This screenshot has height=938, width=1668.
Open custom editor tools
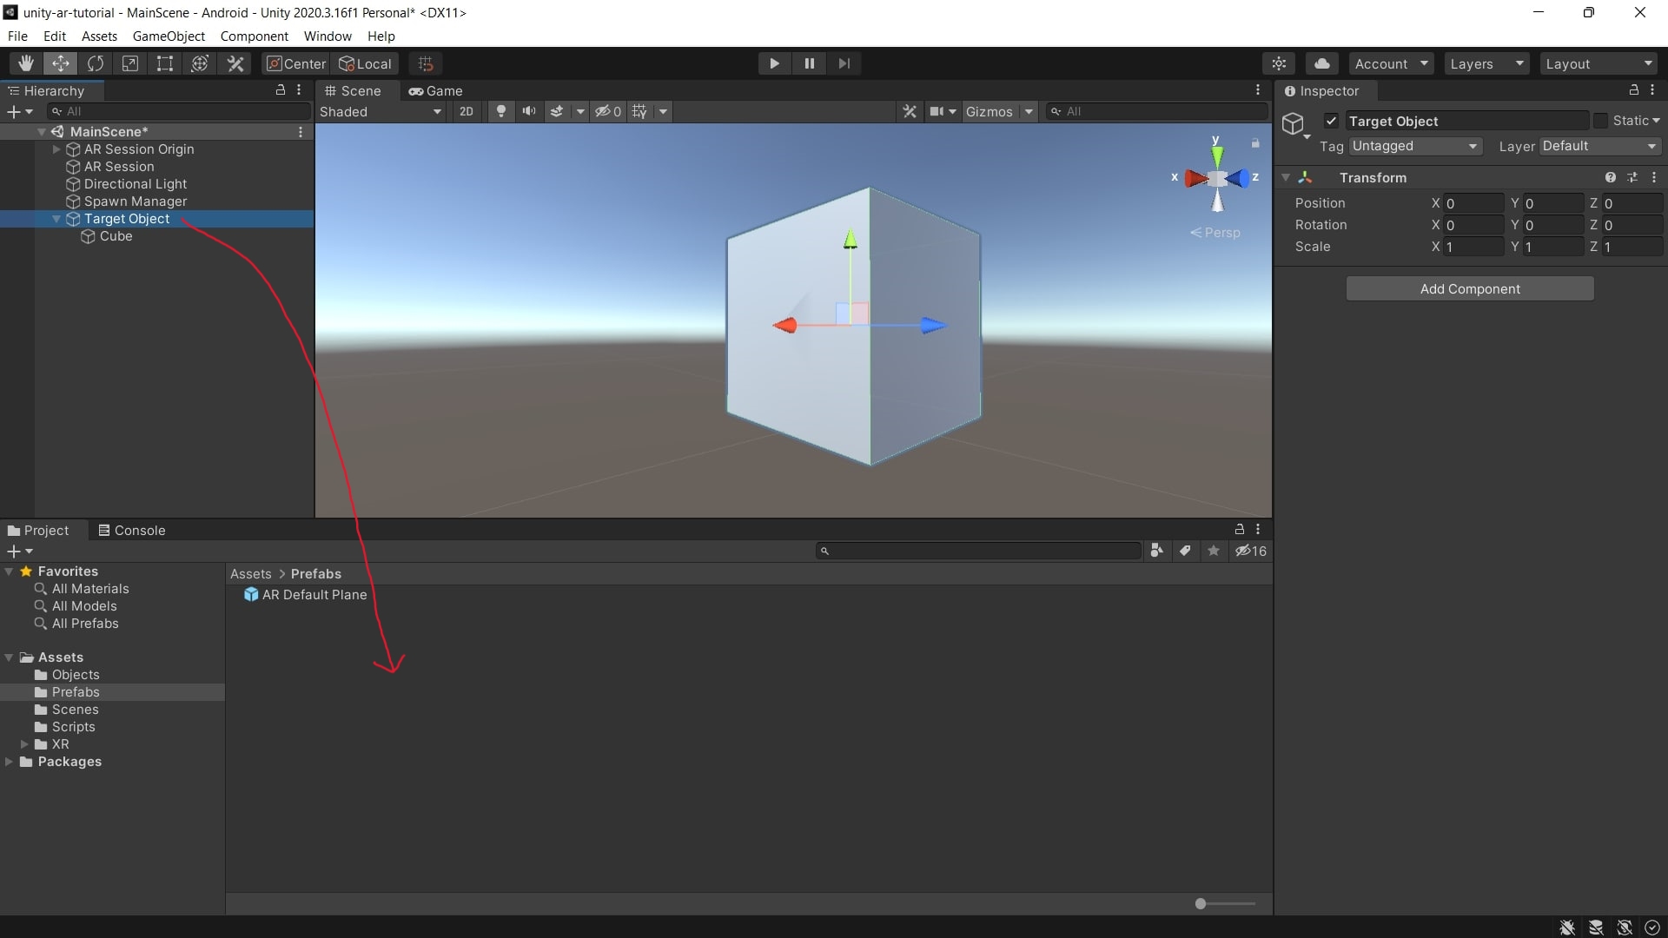(x=235, y=63)
